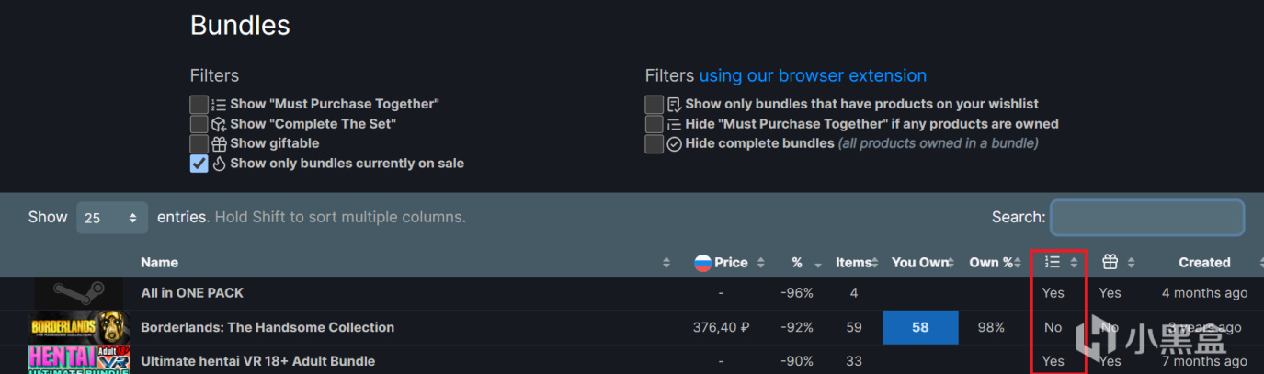This screenshot has width=1264, height=374.
Task: Open the All in ONE PACK Steam thumbnail
Action: coord(78,293)
